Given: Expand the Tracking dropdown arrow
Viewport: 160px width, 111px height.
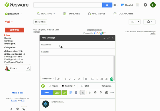Looking at the screenshot, I should [x=54, y=14].
